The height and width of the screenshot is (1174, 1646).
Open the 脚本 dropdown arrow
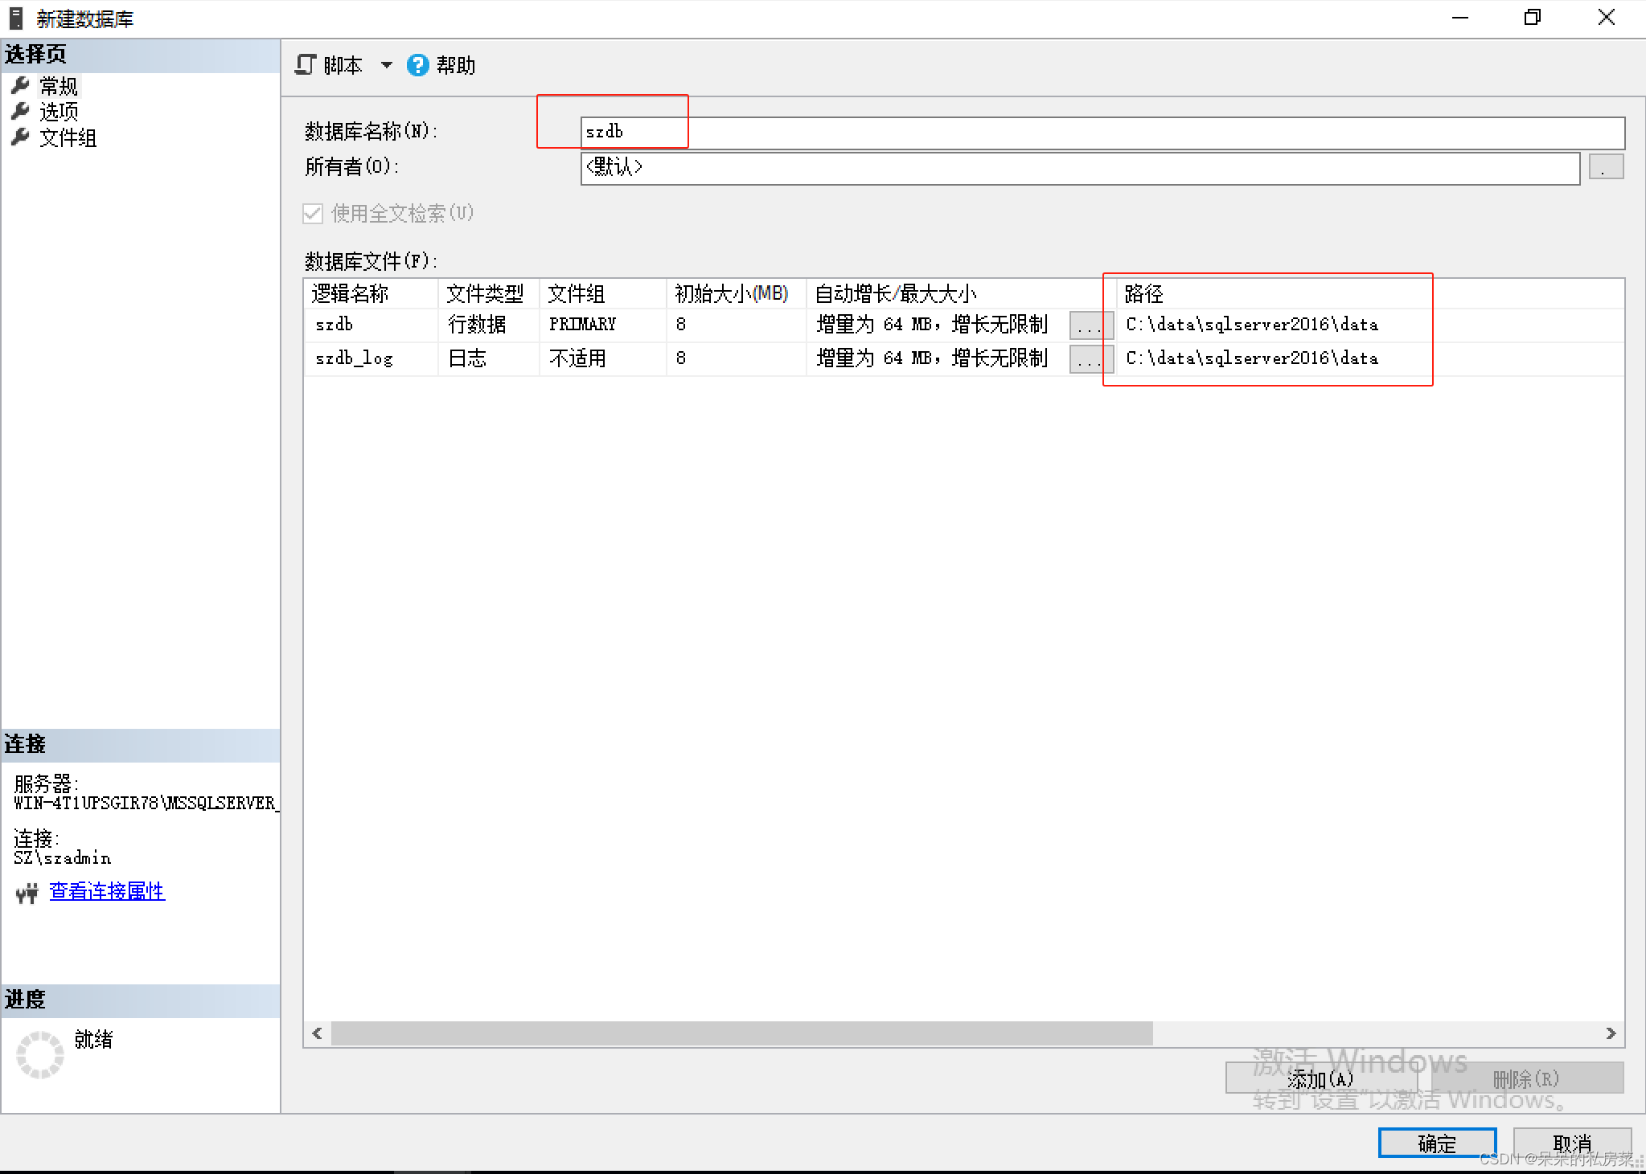coord(387,65)
